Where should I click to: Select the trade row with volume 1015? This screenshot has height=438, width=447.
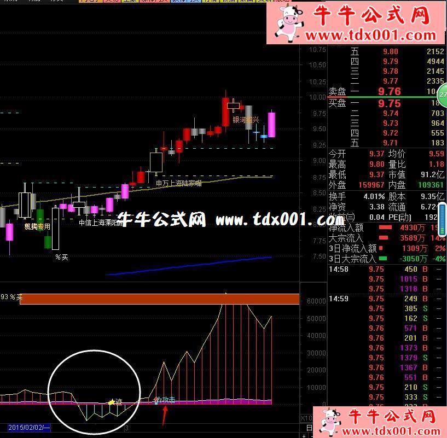pos(386,279)
